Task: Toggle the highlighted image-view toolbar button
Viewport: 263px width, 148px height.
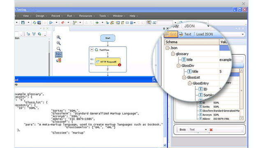Action: point(149,23)
